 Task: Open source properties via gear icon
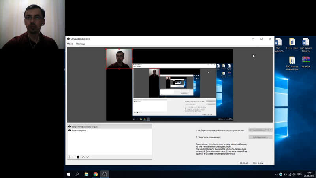(x=78, y=157)
